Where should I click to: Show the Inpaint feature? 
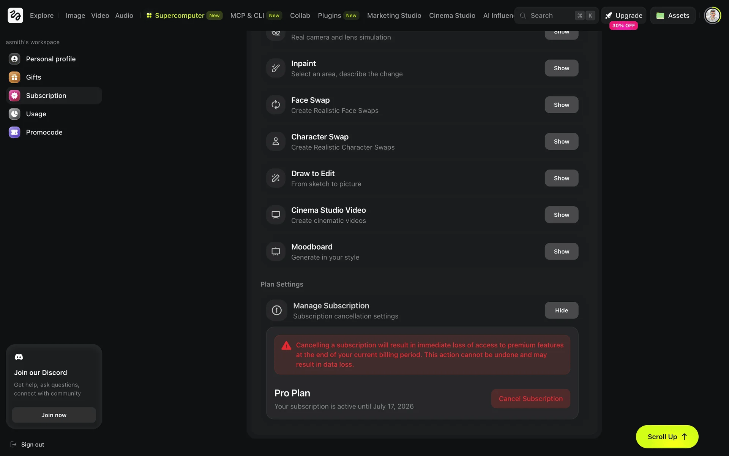[x=561, y=68]
